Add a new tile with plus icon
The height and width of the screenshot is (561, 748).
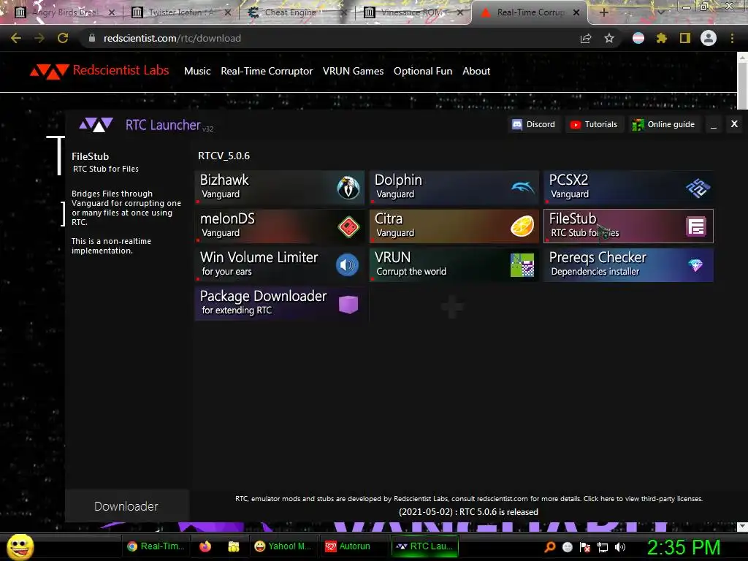point(451,307)
